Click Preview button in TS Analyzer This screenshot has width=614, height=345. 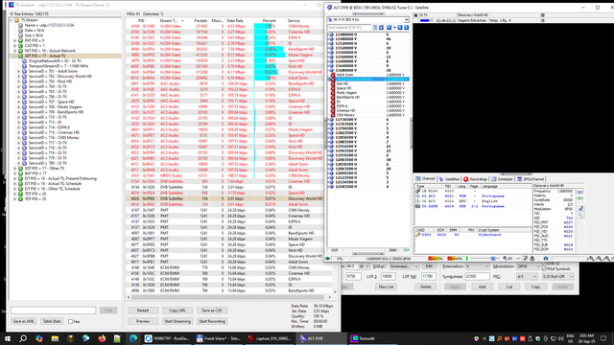[x=143, y=321]
